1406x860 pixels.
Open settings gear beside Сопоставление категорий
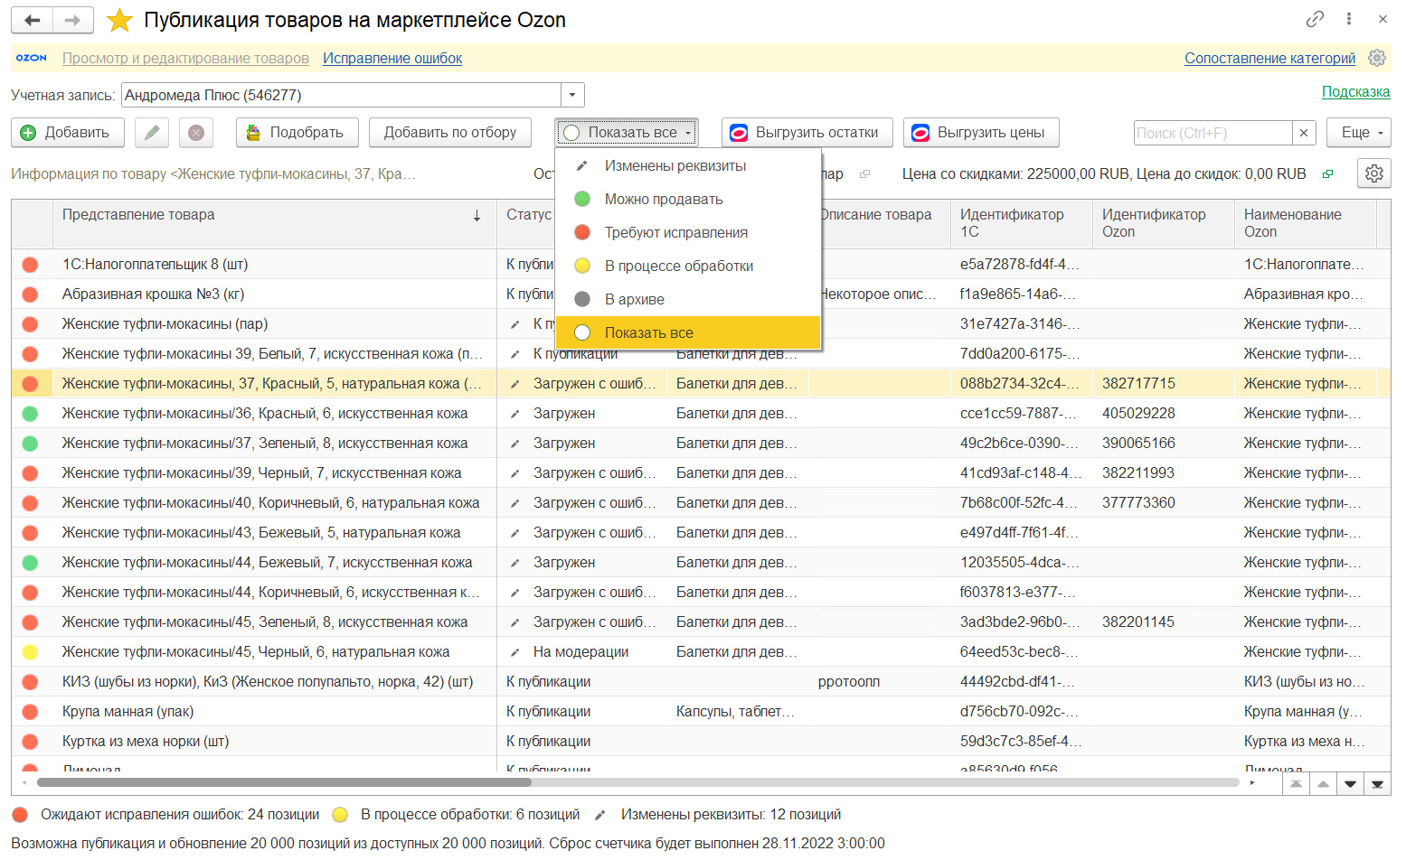1377,58
